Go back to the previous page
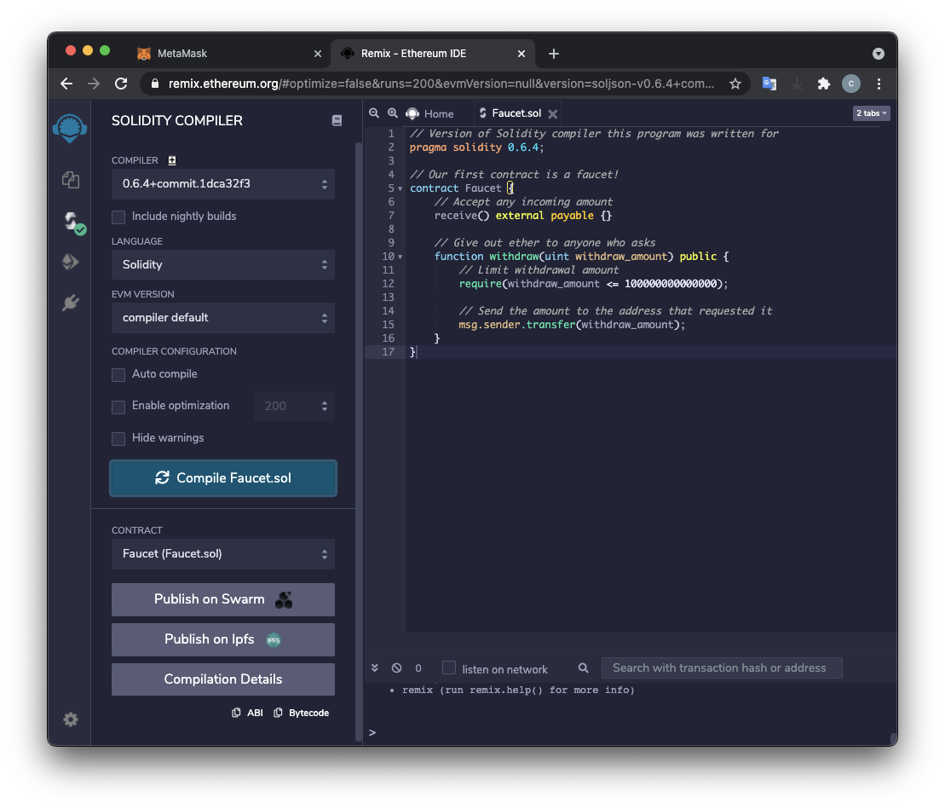 coord(66,84)
